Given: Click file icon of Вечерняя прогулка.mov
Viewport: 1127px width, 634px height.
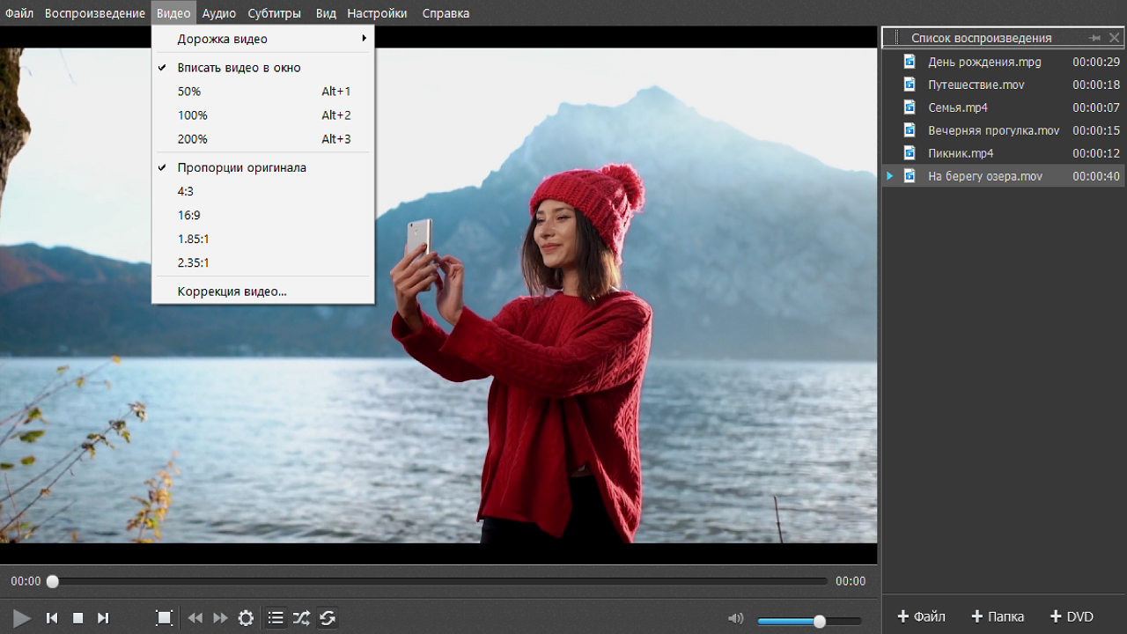Looking at the screenshot, I should [910, 130].
